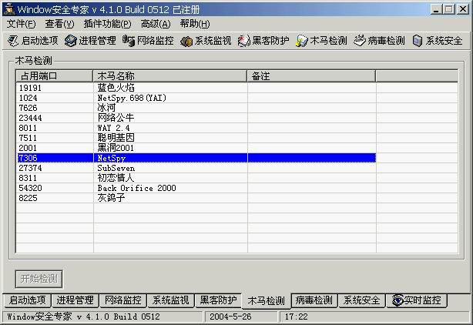Select the 冰河 trojan entry
The height and width of the screenshot is (325, 473).
click(x=196, y=108)
